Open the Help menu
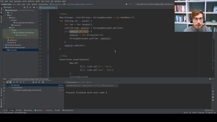217x122 pixels. pyautogui.click(x=64, y=1)
